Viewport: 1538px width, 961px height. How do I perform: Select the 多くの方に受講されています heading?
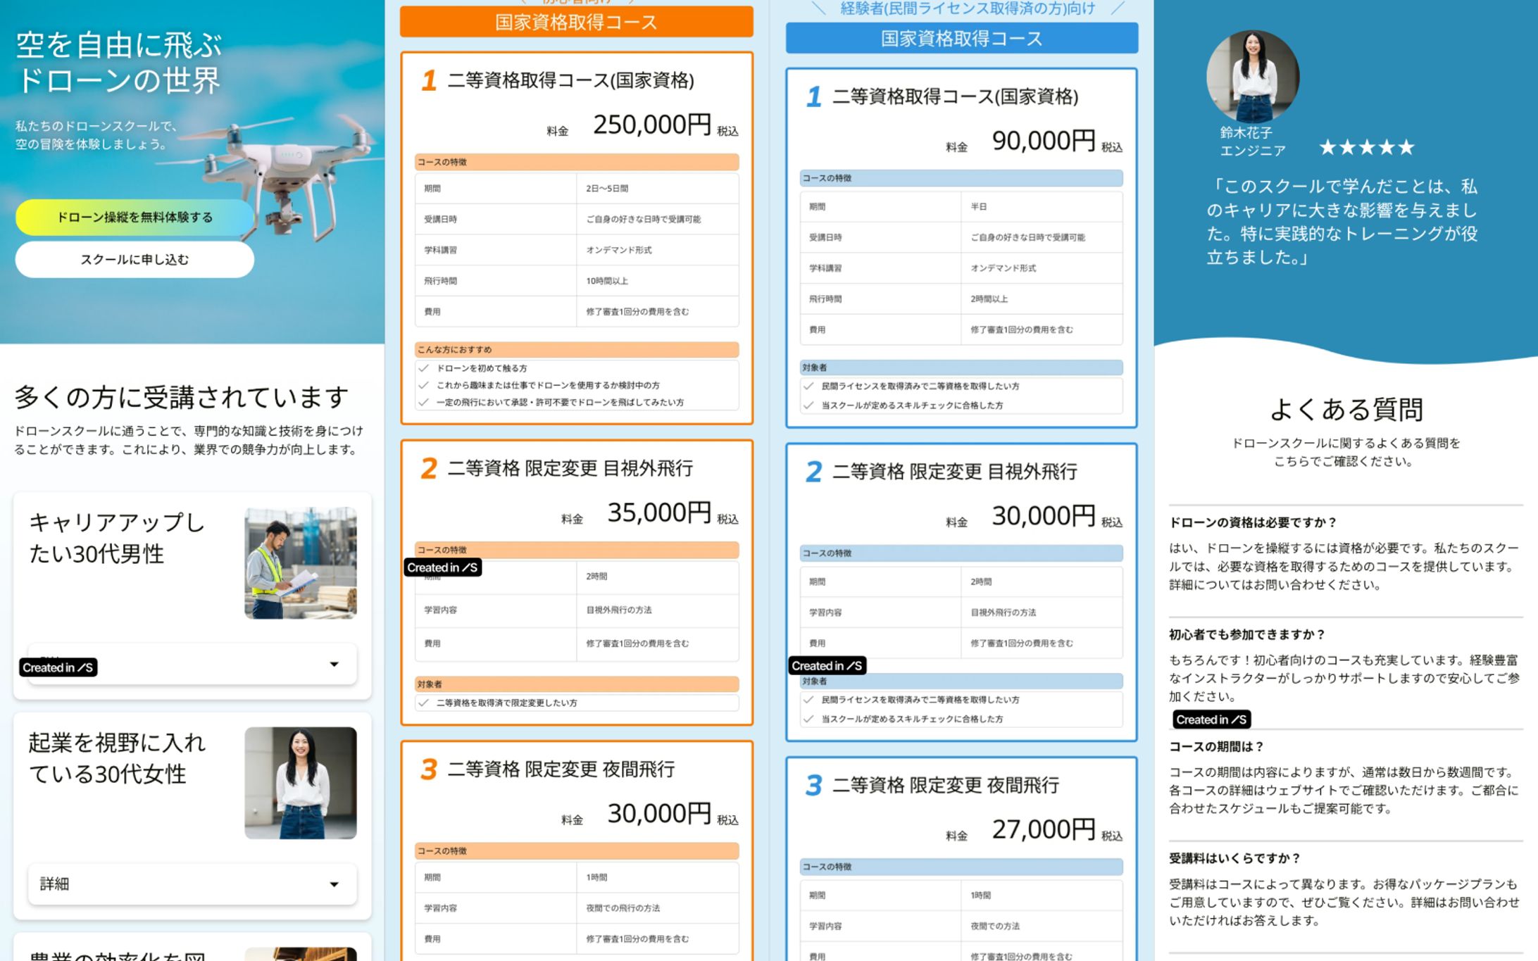pyautogui.click(x=182, y=397)
